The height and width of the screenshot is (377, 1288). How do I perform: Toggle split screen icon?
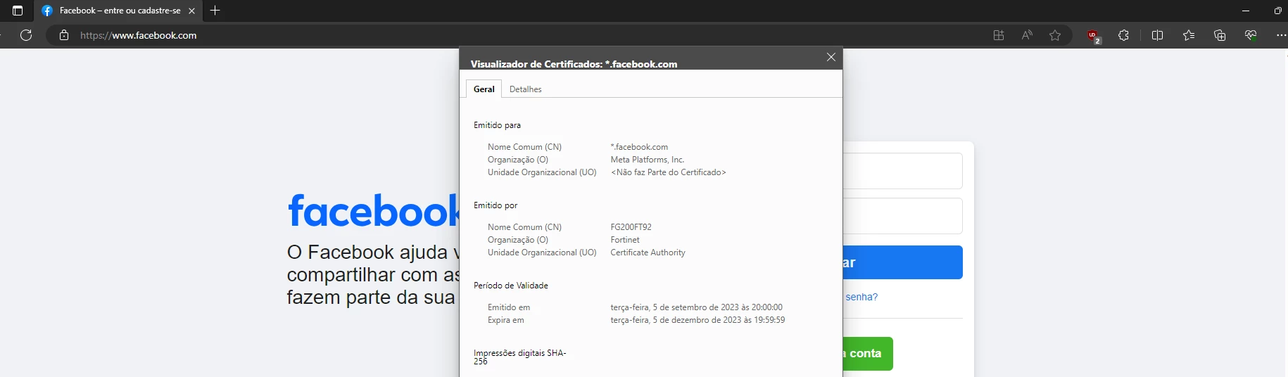[x=1157, y=35]
